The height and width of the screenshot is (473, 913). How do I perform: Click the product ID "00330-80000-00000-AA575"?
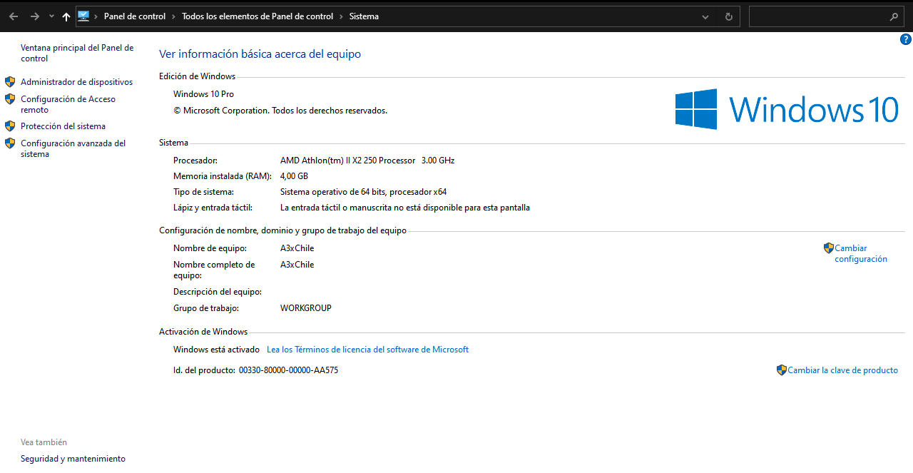(x=288, y=370)
